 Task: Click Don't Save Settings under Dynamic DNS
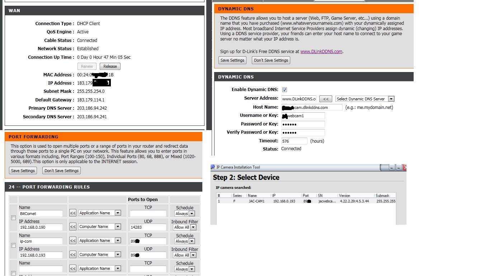(x=271, y=60)
